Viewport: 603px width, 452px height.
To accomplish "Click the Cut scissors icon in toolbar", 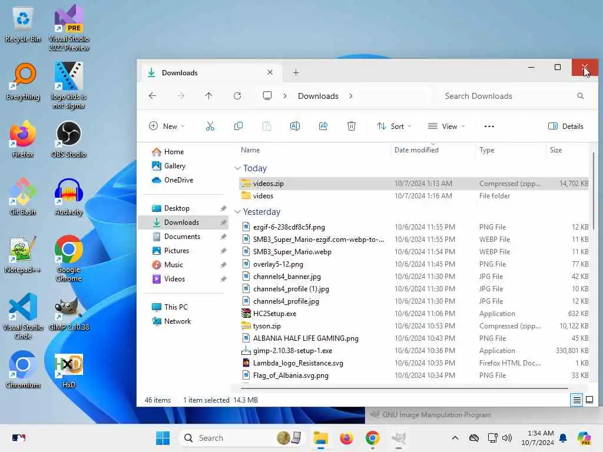I will click(210, 126).
